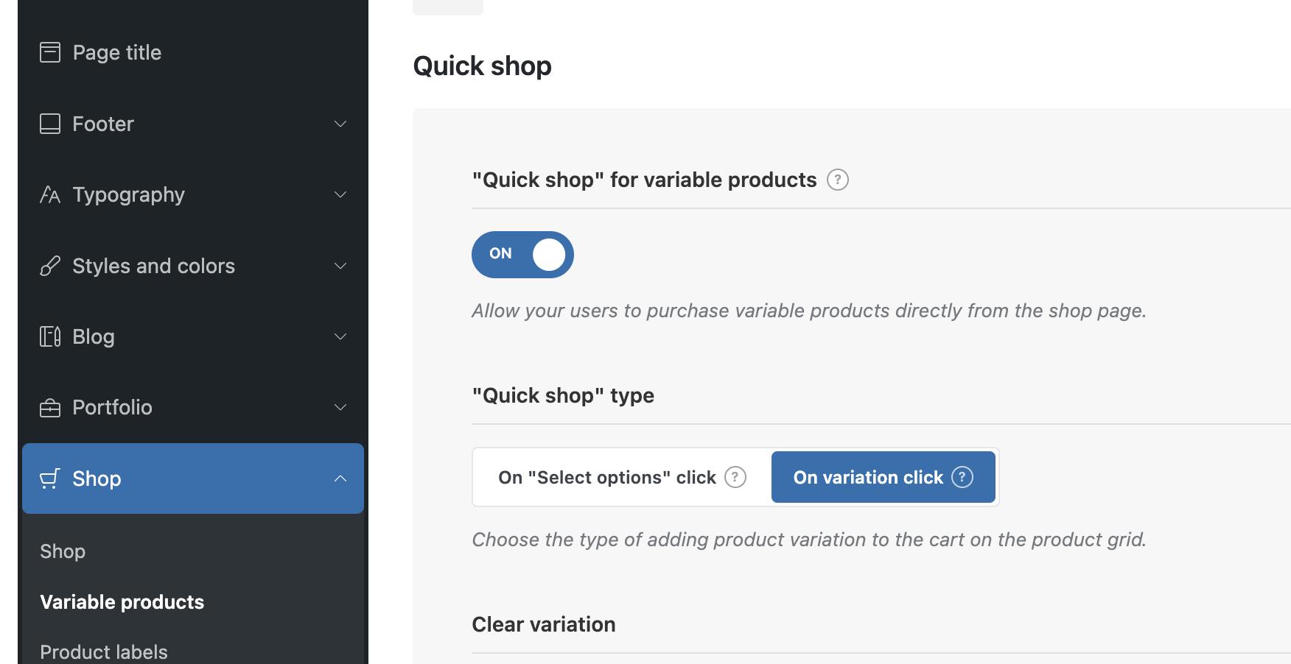Expand the Typography section arrow
The width and height of the screenshot is (1291, 664).
click(x=340, y=195)
